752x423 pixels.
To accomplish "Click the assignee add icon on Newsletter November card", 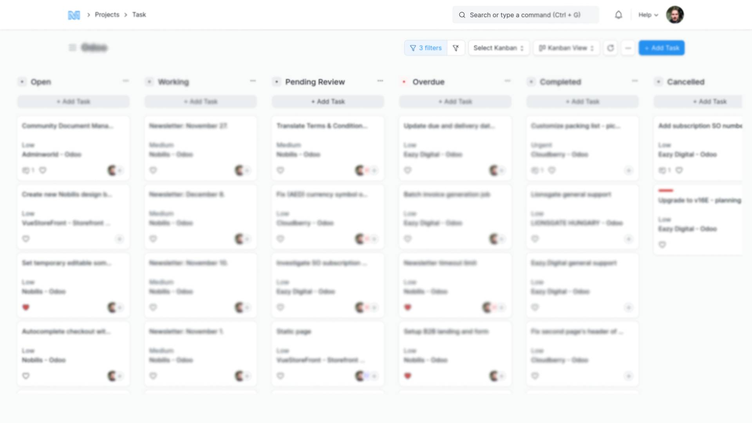I will [x=247, y=170].
